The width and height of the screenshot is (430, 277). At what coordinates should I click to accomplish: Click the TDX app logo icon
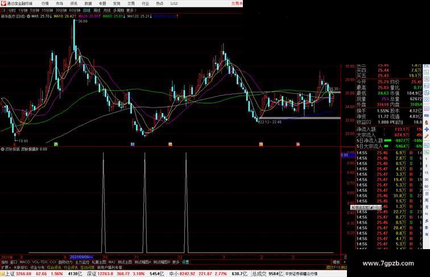click(x=3, y=3)
